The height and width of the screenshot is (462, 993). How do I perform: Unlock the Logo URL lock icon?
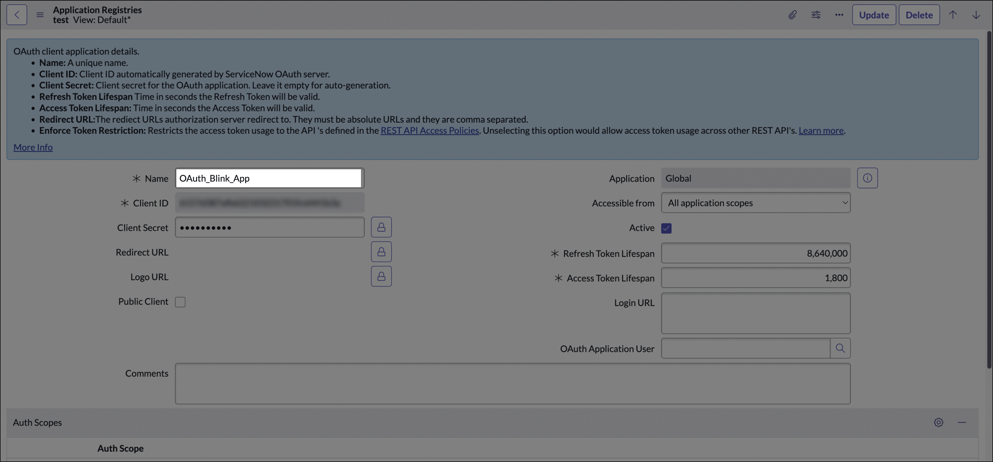381,276
